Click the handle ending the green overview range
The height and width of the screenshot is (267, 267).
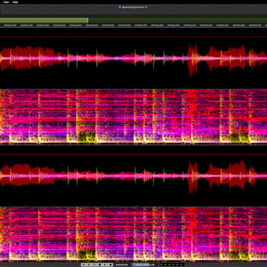(87, 20)
